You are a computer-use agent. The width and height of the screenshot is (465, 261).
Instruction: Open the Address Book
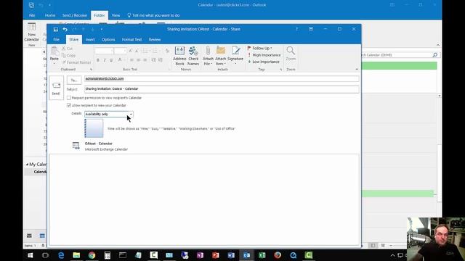point(179,56)
